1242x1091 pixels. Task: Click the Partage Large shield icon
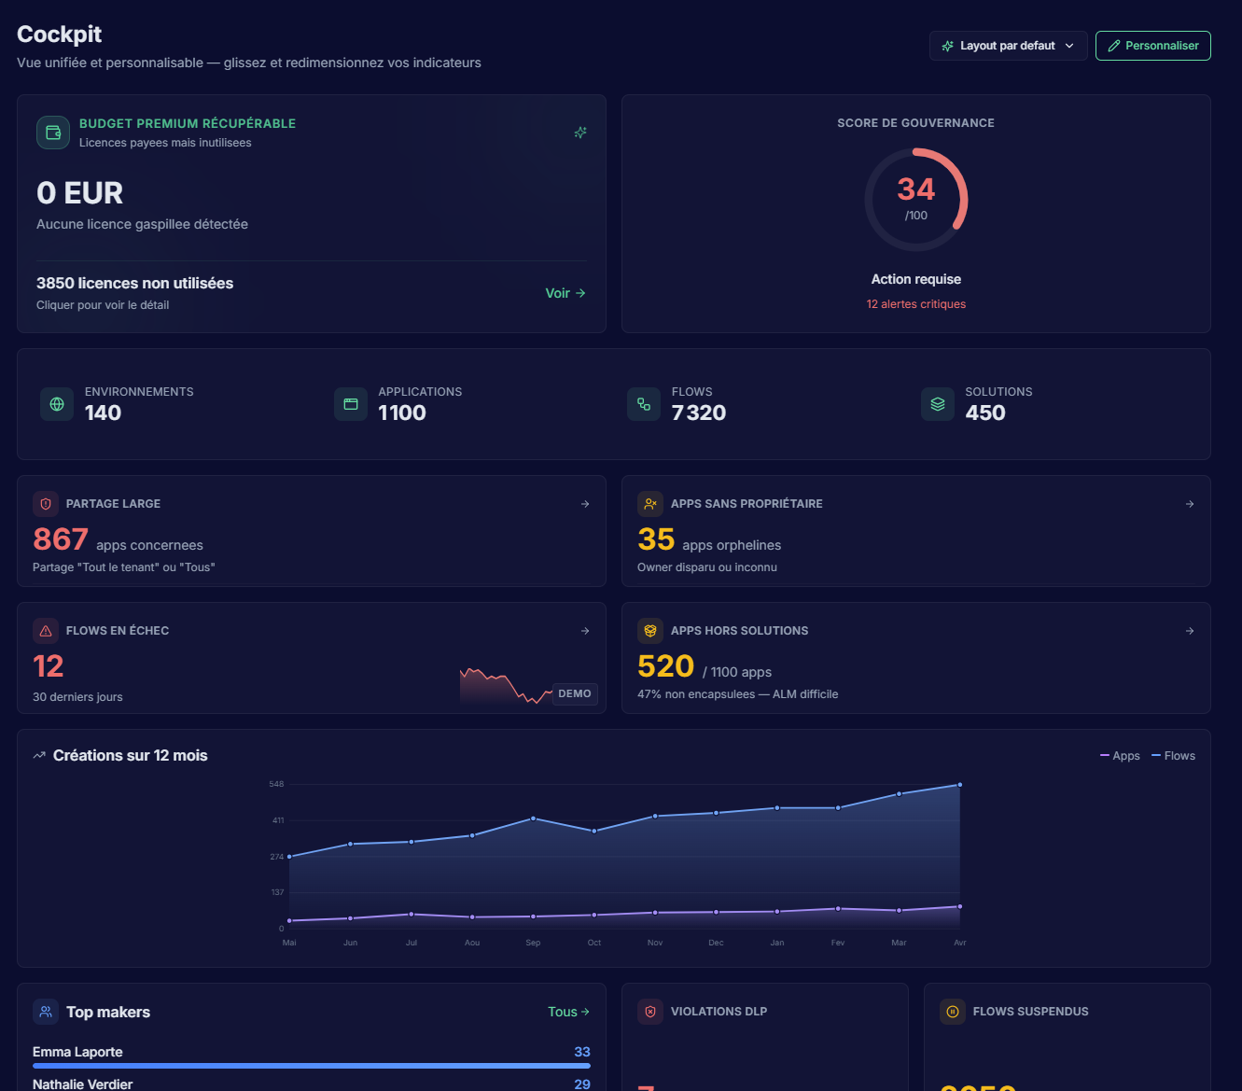pyautogui.click(x=45, y=503)
